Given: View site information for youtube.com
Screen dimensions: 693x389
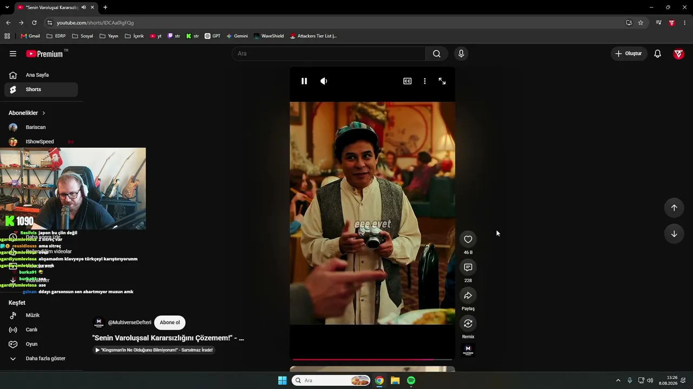Looking at the screenshot, I should tap(50, 23).
